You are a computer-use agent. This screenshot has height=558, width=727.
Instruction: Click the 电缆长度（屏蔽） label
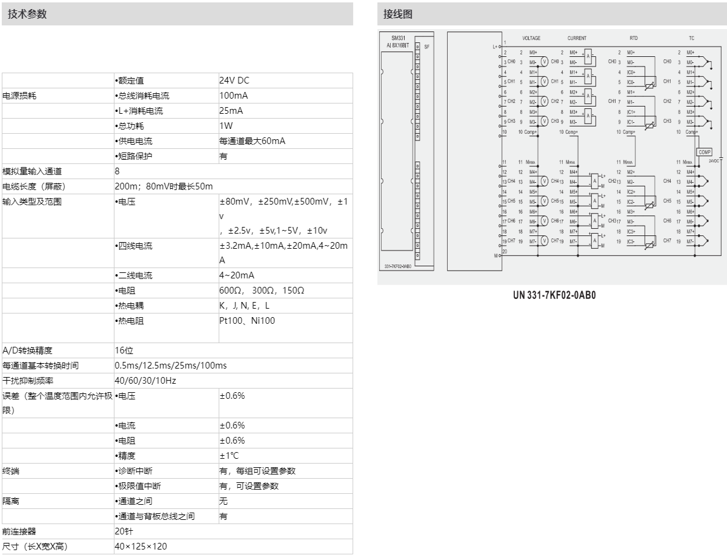(x=38, y=186)
